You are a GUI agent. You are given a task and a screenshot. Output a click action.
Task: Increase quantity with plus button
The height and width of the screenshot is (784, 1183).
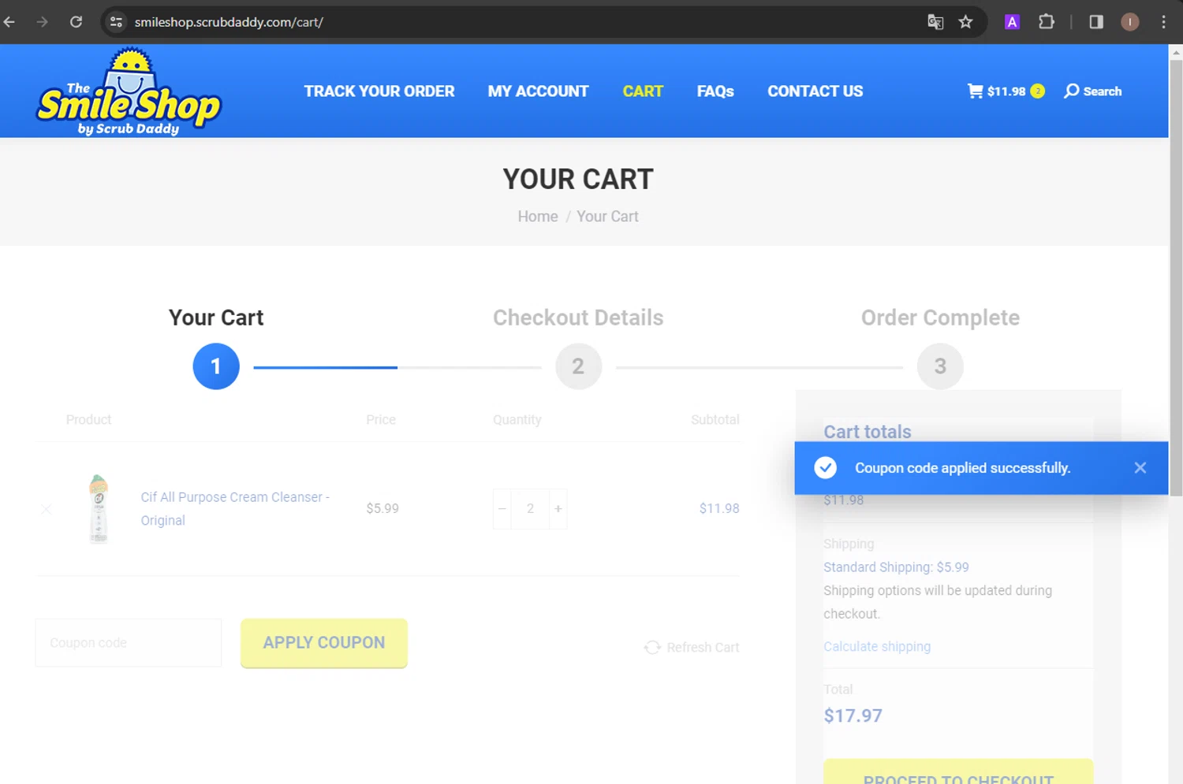558,509
